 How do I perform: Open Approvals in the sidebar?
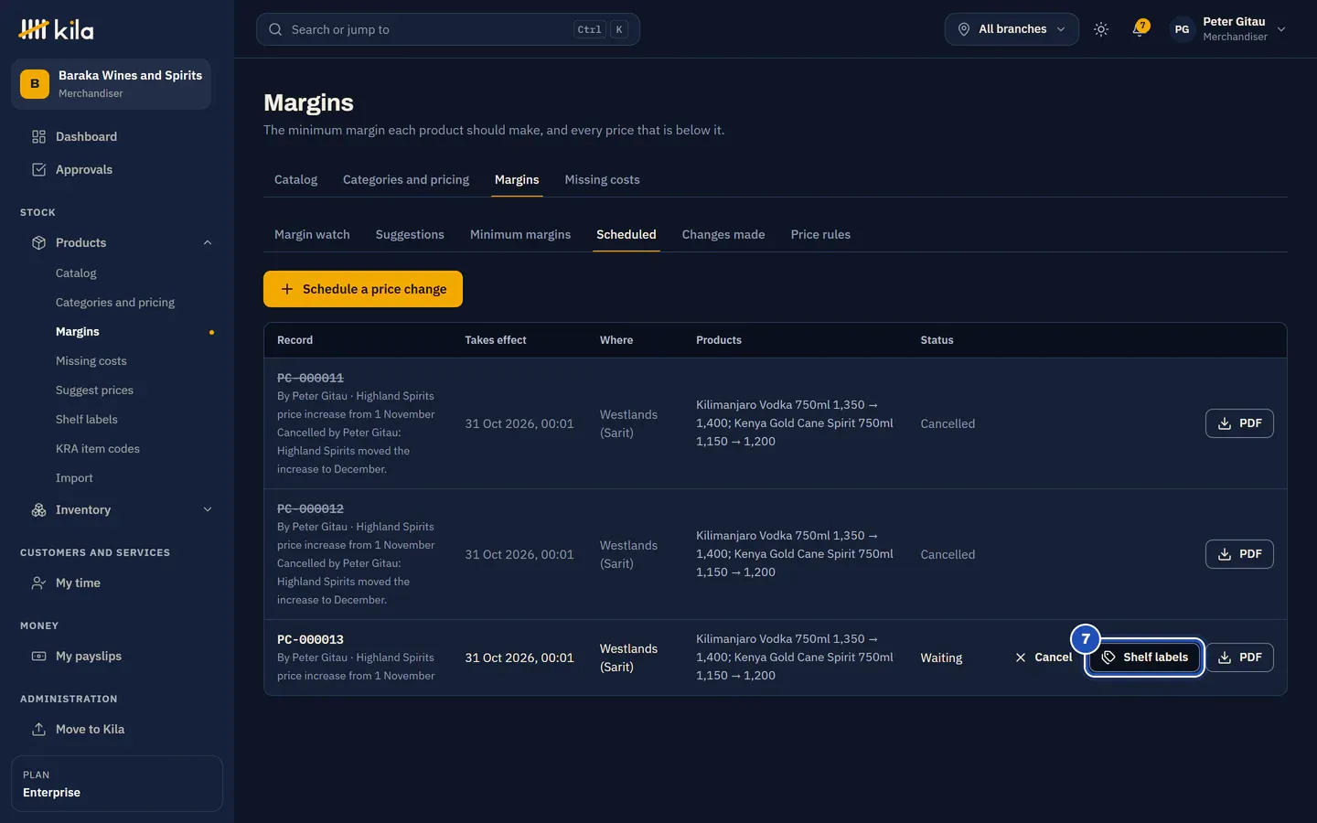point(117,170)
